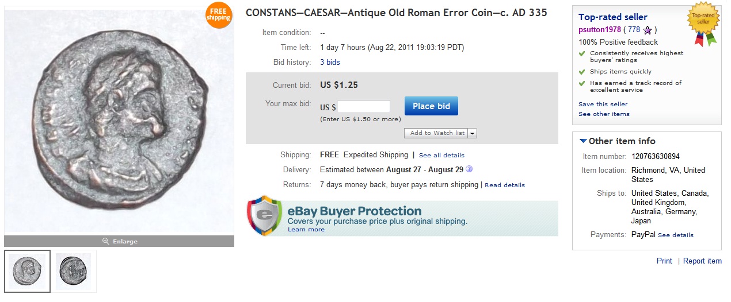The image size is (731, 302).
Task: Open seller psutton1978 profile link
Action: [599, 30]
